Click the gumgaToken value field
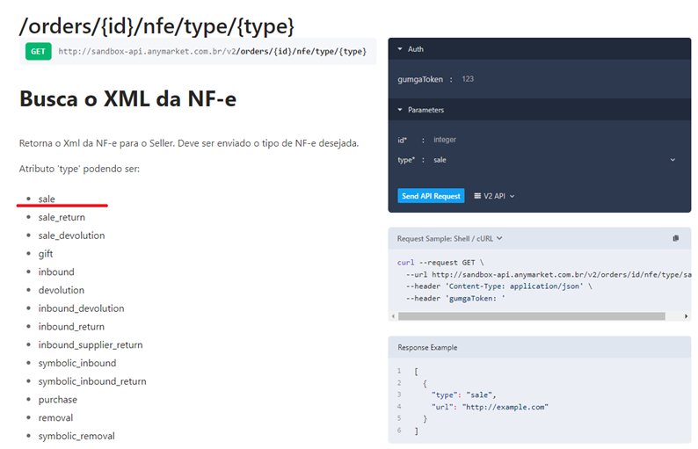This screenshot has height=449, width=698. [x=468, y=79]
